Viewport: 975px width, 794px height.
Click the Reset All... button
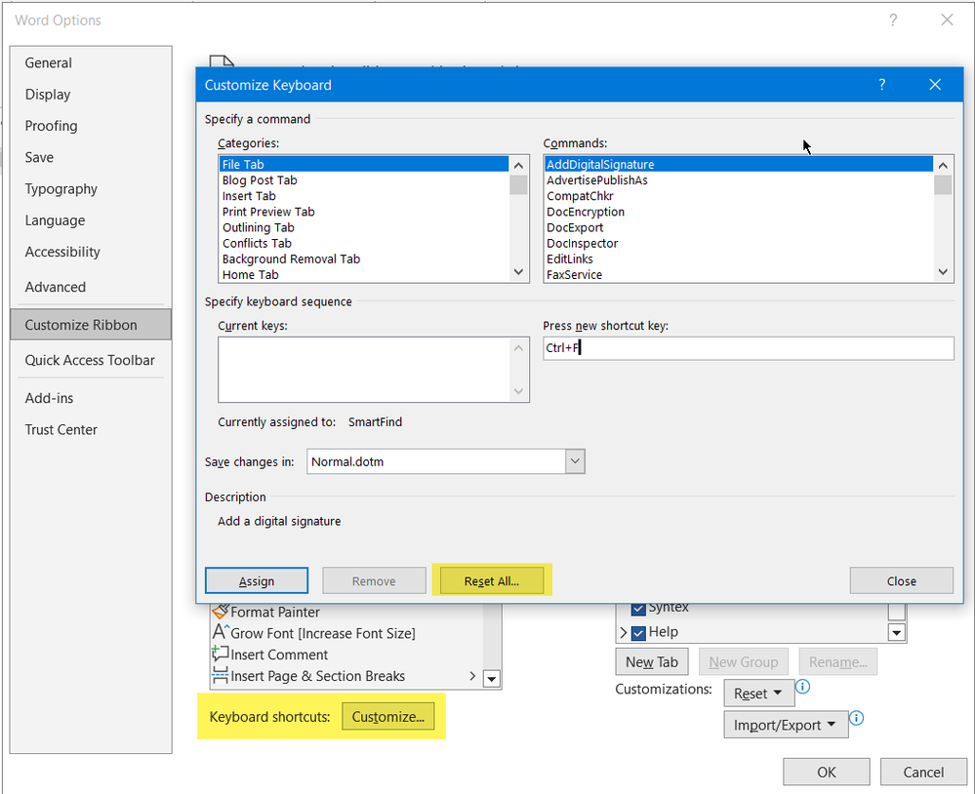click(x=491, y=581)
